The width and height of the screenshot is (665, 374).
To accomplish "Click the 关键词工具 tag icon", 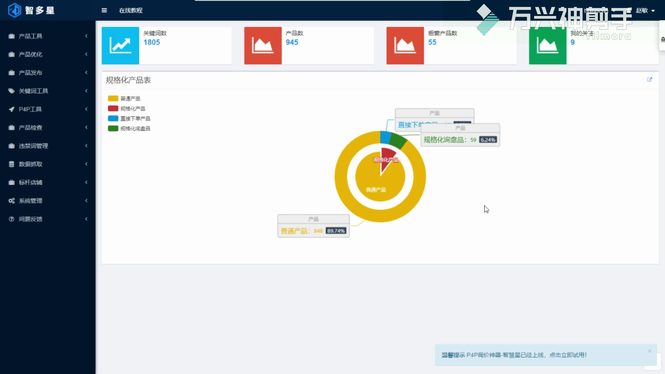I will 12,91.
